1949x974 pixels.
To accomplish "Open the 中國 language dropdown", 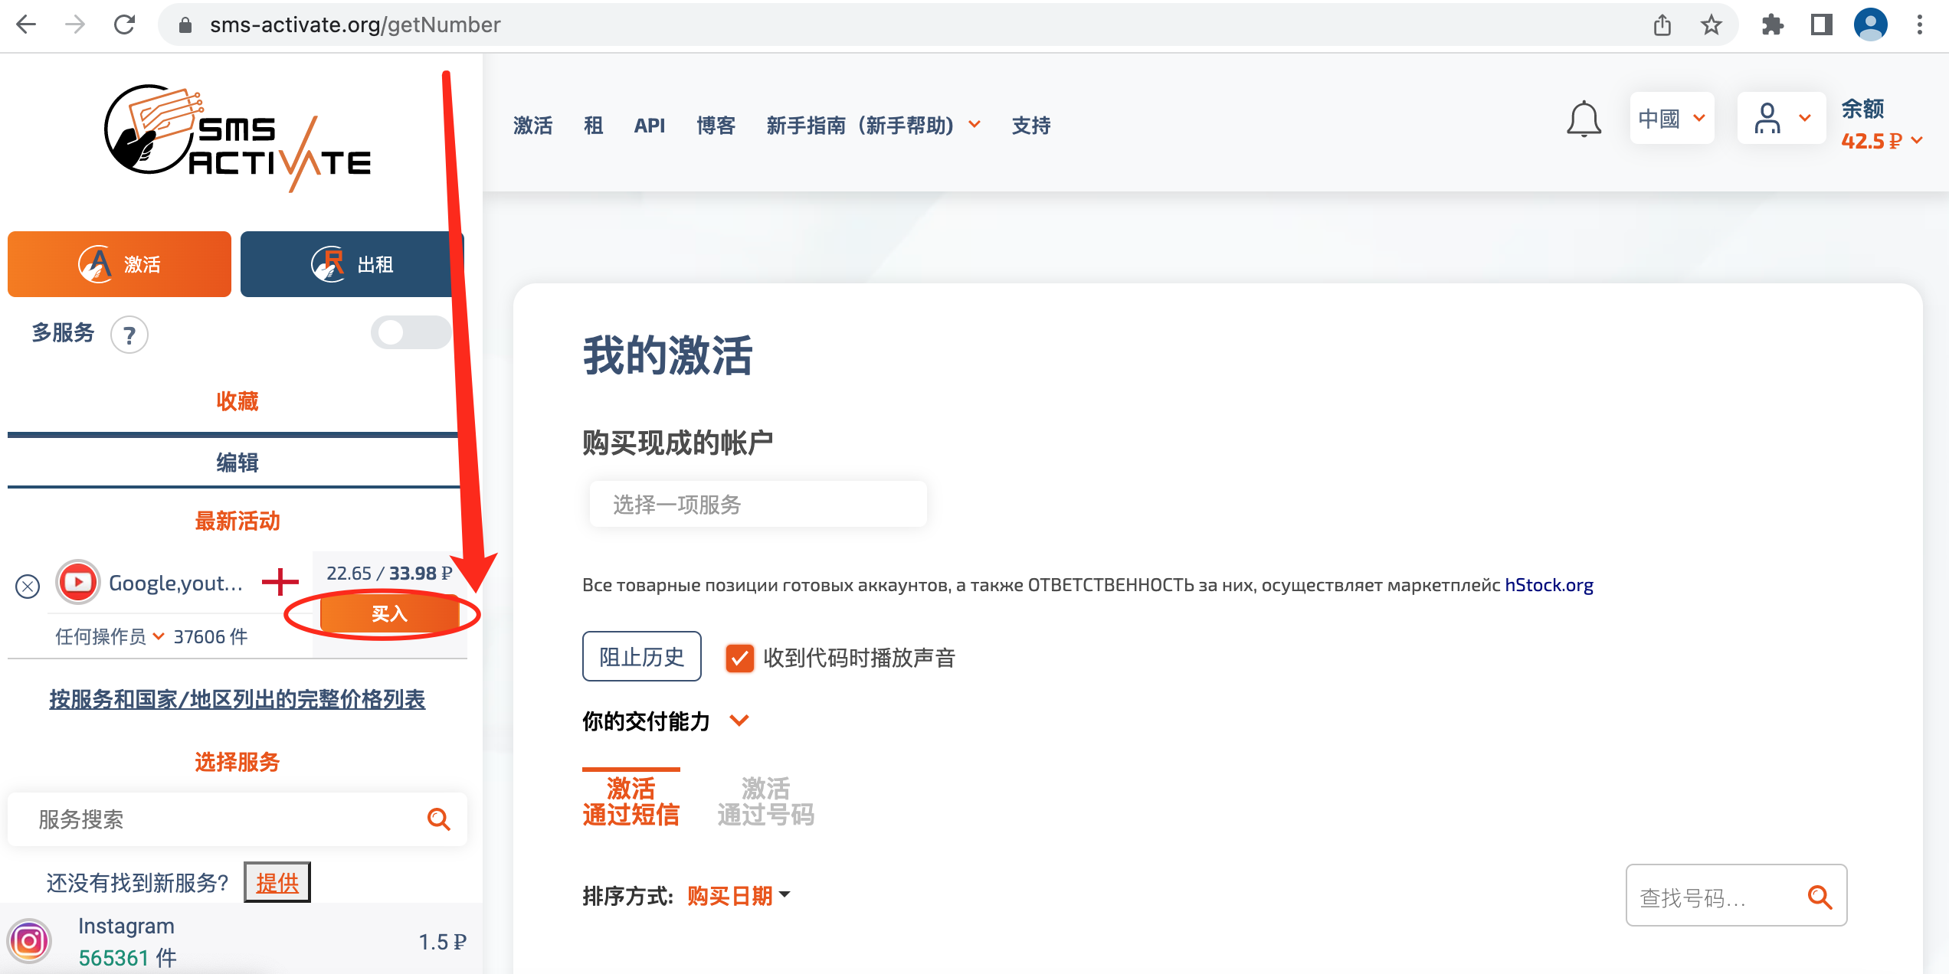I will (1672, 119).
